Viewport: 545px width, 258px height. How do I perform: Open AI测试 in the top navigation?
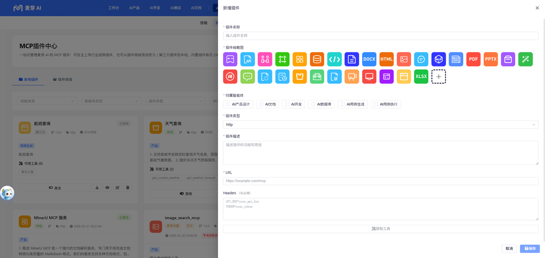pyautogui.click(x=175, y=8)
